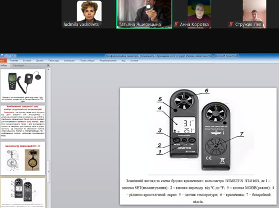The image size is (279, 208).
Task: Open the Дизайн ribbon tab
Action: [40, 60]
